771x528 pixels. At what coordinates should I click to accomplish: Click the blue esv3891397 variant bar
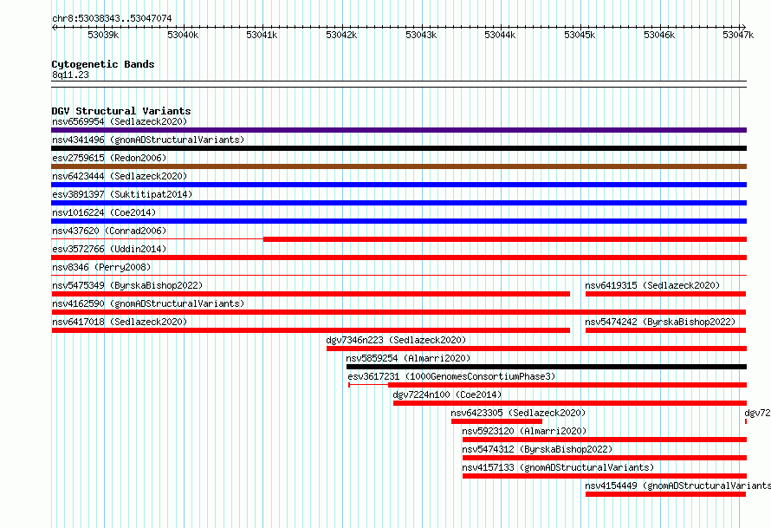(398, 203)
